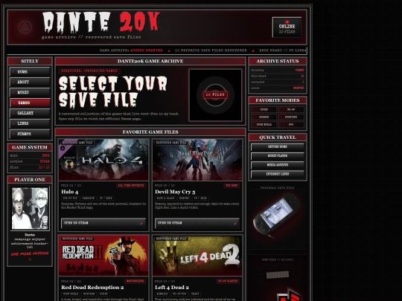Click the Halo 4 title text
This screenshot has height=301, width=402.
(x=70, y=192)
